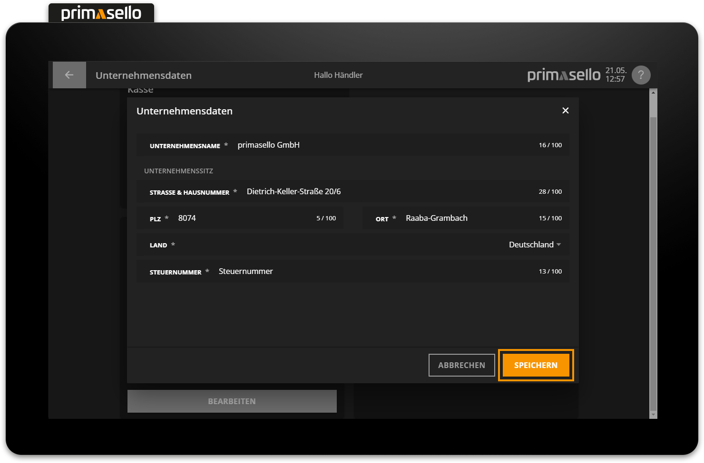Select the PLZ field containing 8074
The width and height of the screenshot is (704, 463).
[x=238, y=218]
